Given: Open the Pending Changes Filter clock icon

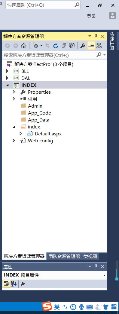Looking at the screenshot, I should (35, 46).
